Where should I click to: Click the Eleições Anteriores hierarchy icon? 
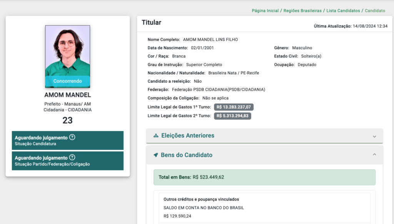(156, 136)
